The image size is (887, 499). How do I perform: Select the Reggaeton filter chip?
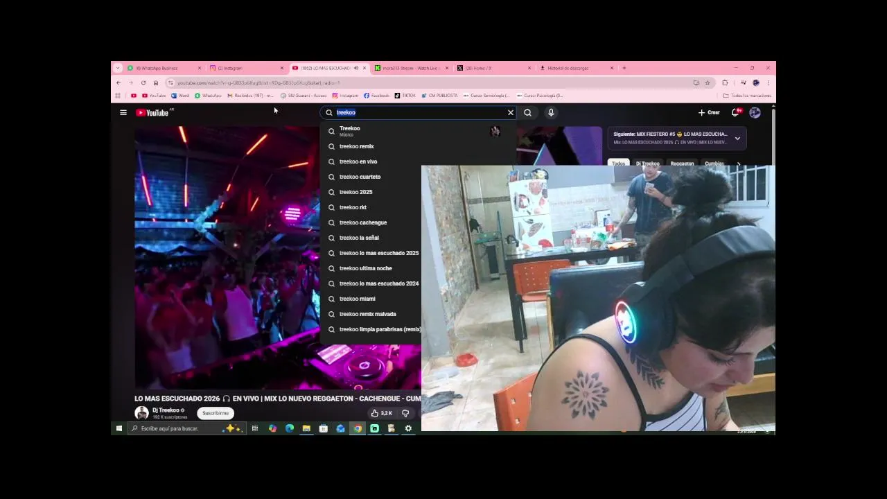[x=682, y=164]
